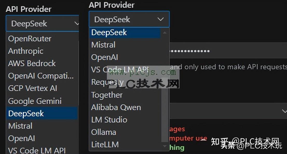This screenshot has width=287, height=154.
Task: Select OpenAI in the right list
Action: (125, 57)
